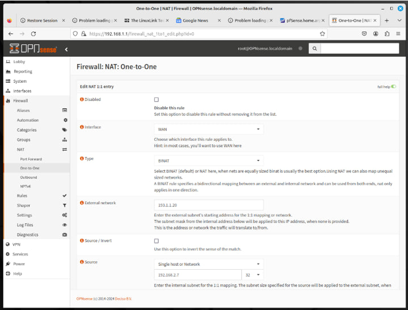Click the Firefox URL address bar
The image size is (408, 310).
click(x=199, y=34)
